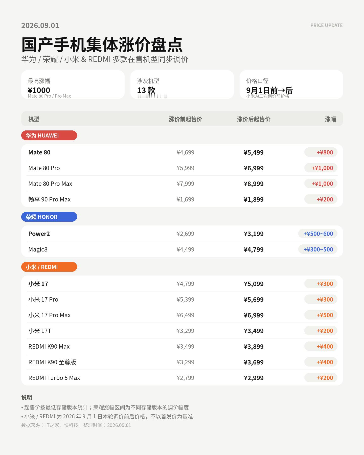Viewport: 364px width, 455px height.
Task: Click the 小米 17T model name
Action: click(40, 331)
